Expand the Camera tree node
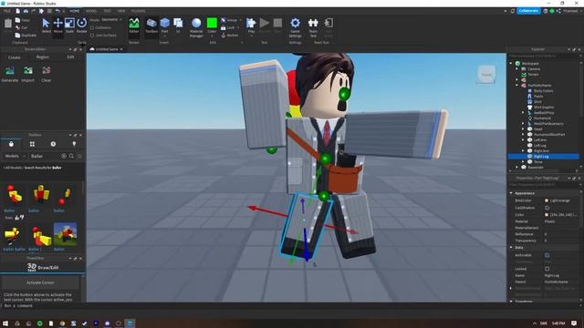The width and height of the screenshot is (584, 328). point(517,69)
